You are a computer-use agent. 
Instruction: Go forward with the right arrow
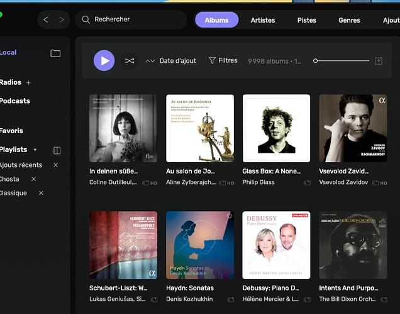point(62,19)
